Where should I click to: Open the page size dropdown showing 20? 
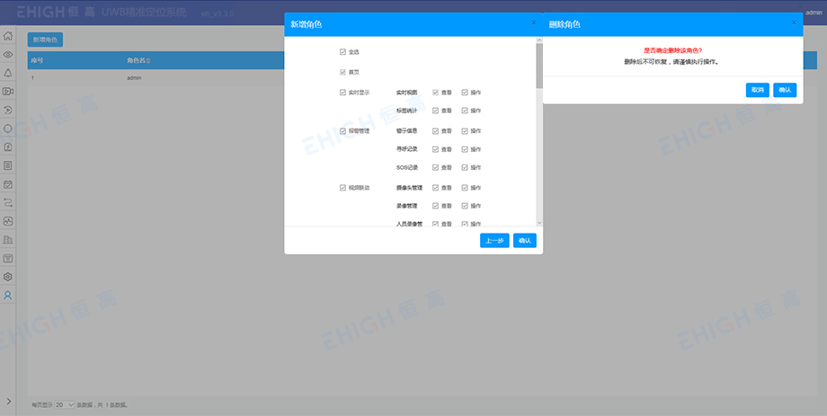coord(65,405)
